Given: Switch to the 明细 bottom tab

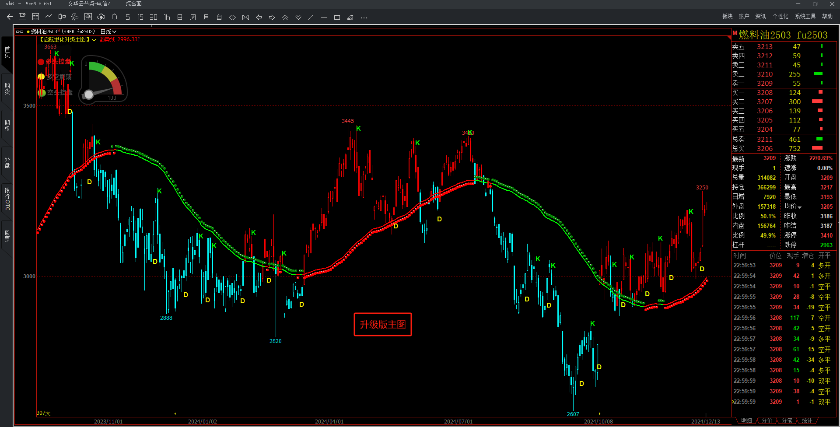Looking at the screenshot, I should click(746, 420).
